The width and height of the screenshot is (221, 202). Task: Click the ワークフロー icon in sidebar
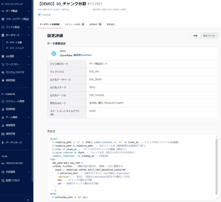pyautogui.click(x=3, y=65)
